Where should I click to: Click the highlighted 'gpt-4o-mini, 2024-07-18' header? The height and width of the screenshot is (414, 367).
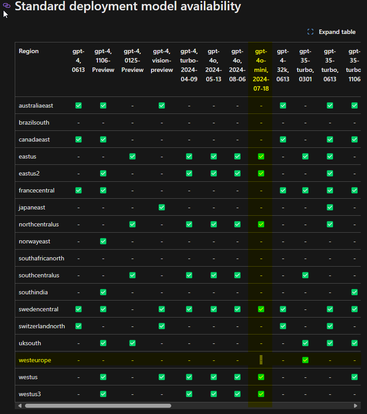(x=261, y=70)
